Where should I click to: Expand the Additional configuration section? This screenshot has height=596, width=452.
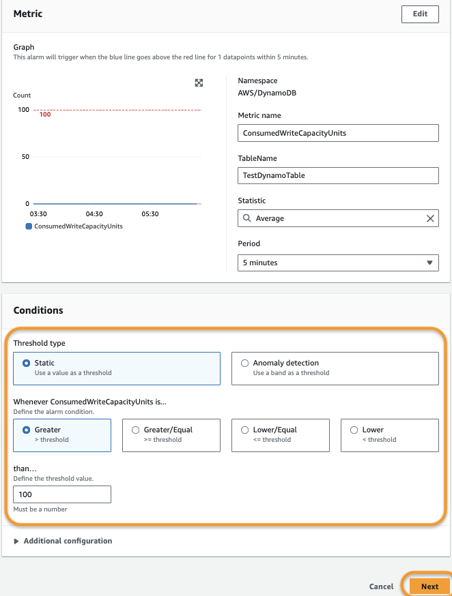pyautogui.click(x=63, y=541)
